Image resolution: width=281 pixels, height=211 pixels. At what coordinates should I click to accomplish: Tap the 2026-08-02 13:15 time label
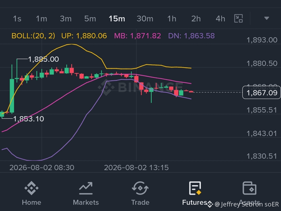pos(136,167)
